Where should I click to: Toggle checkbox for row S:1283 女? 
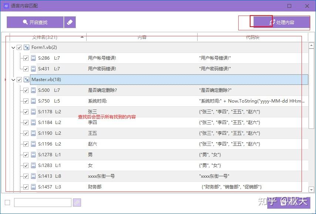[x=26, y=165]
